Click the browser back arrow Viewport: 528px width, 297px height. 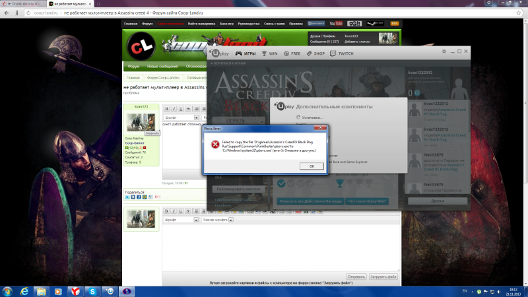click(x=7, y=13)
